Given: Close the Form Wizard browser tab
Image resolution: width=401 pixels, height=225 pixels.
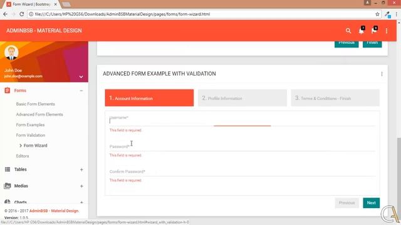Looking at the screenshot, I should pyautogui.click(x=56, y=4).
